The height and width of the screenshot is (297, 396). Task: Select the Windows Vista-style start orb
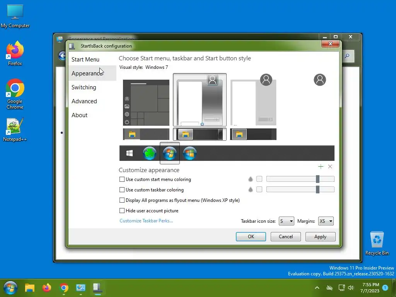click(x=189, y=153)
